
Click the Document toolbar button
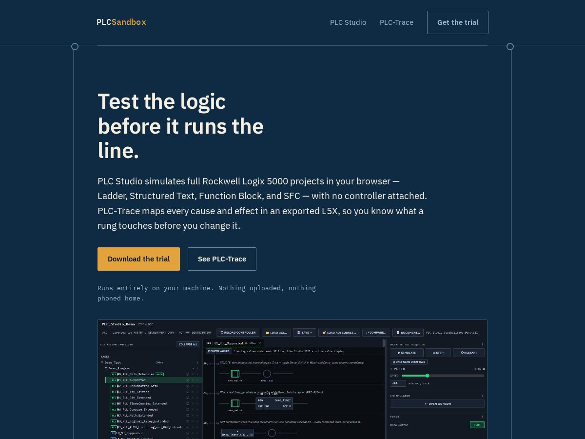tap(408, 333)
